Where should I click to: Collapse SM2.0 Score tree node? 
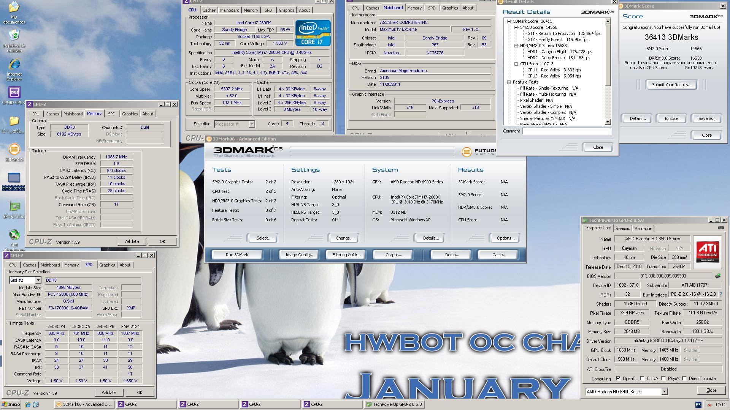coord(516,27)
